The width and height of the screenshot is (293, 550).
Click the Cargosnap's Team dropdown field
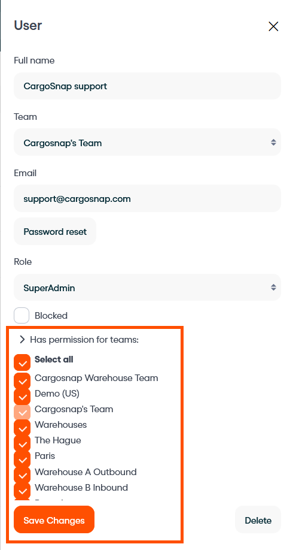point(147,143)
